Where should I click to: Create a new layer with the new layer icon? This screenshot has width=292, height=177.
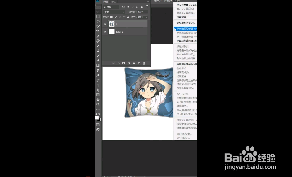pos(139,63)
